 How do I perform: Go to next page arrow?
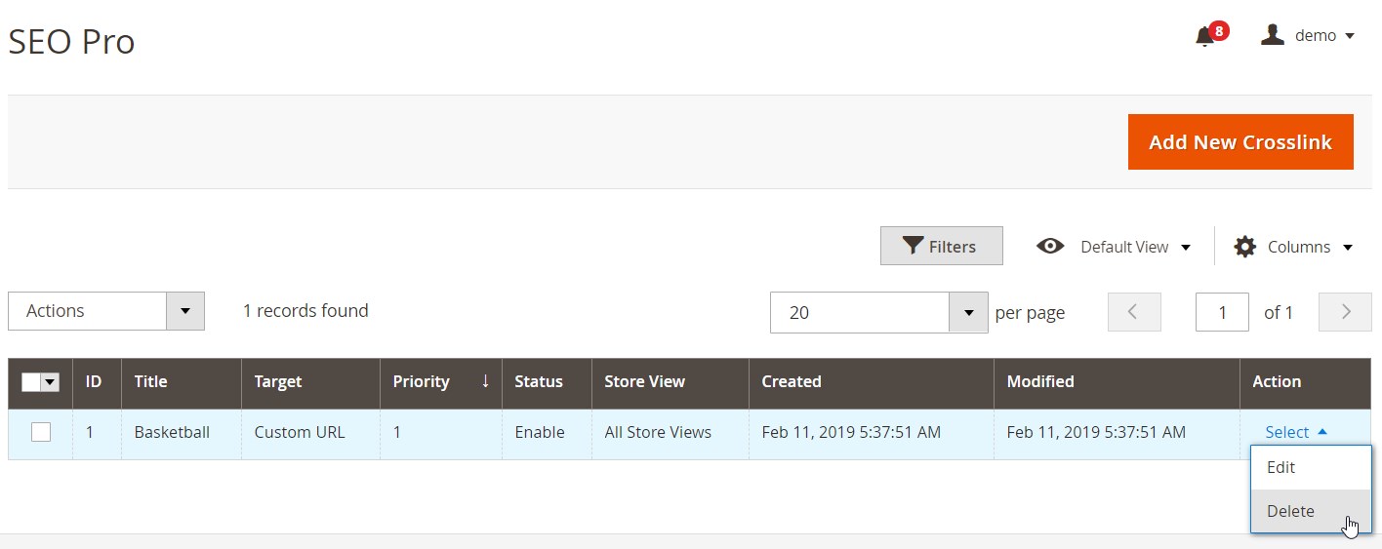[x=1345, y=312]
